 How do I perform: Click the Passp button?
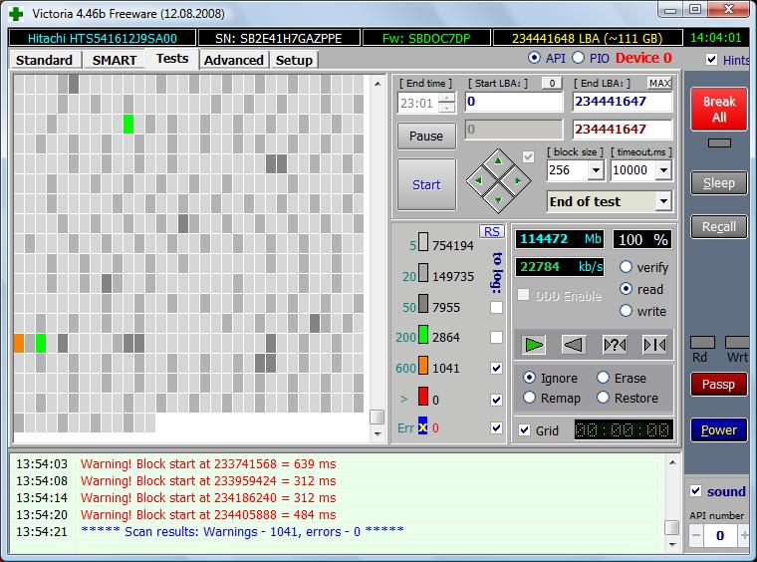click(x=719, y=385)
